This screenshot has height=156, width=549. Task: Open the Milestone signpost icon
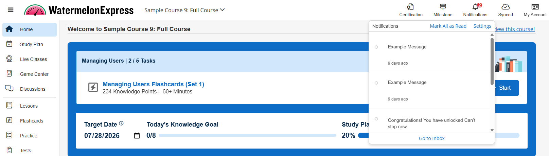tap(443, 7)
